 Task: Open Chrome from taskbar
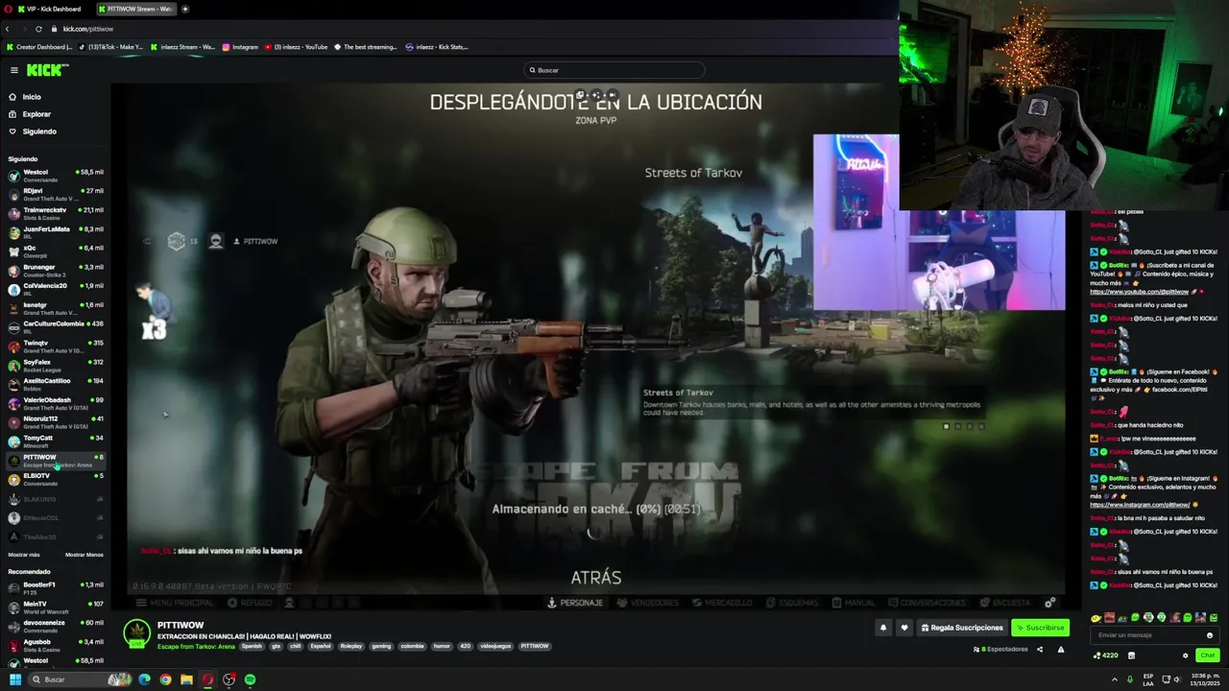tap(165, 679)
